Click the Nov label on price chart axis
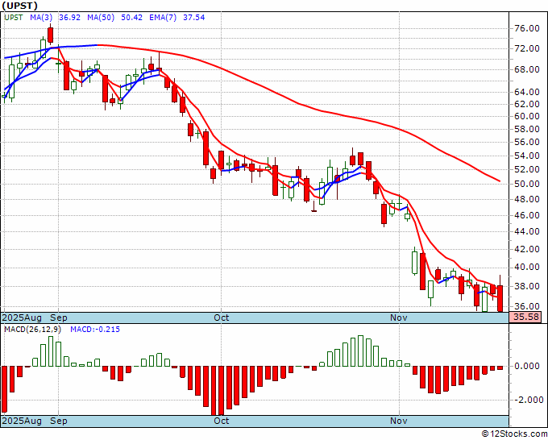548x440 pixels. [399, 318]
